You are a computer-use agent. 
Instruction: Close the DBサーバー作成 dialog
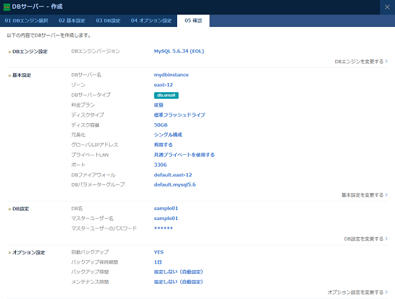(387, 7)
